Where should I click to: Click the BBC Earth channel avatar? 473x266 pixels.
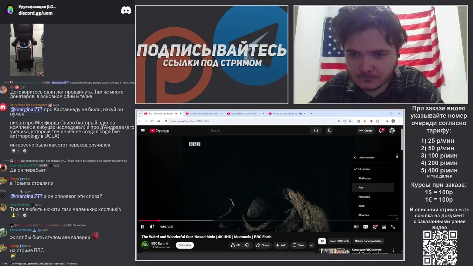point(145,245)
